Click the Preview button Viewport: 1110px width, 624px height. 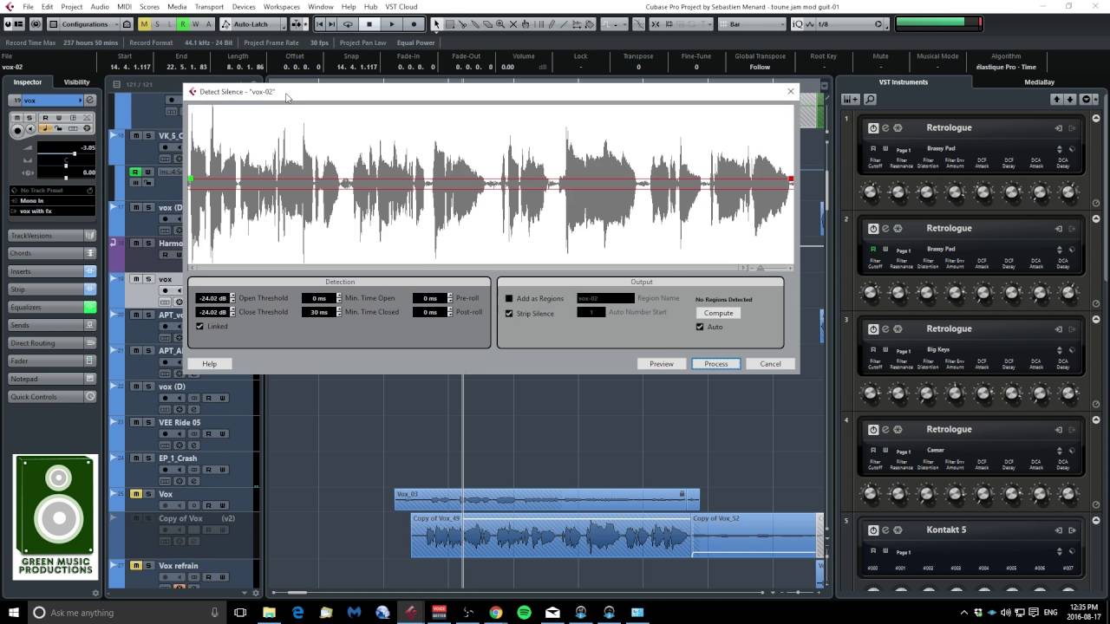tap(661, 364)
